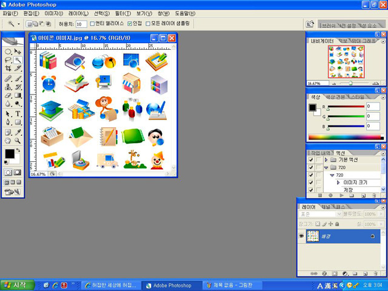Viewport: 388px width, 291px height.
Task: Open the 이미지(I) menu
Action: pos(54,13)
